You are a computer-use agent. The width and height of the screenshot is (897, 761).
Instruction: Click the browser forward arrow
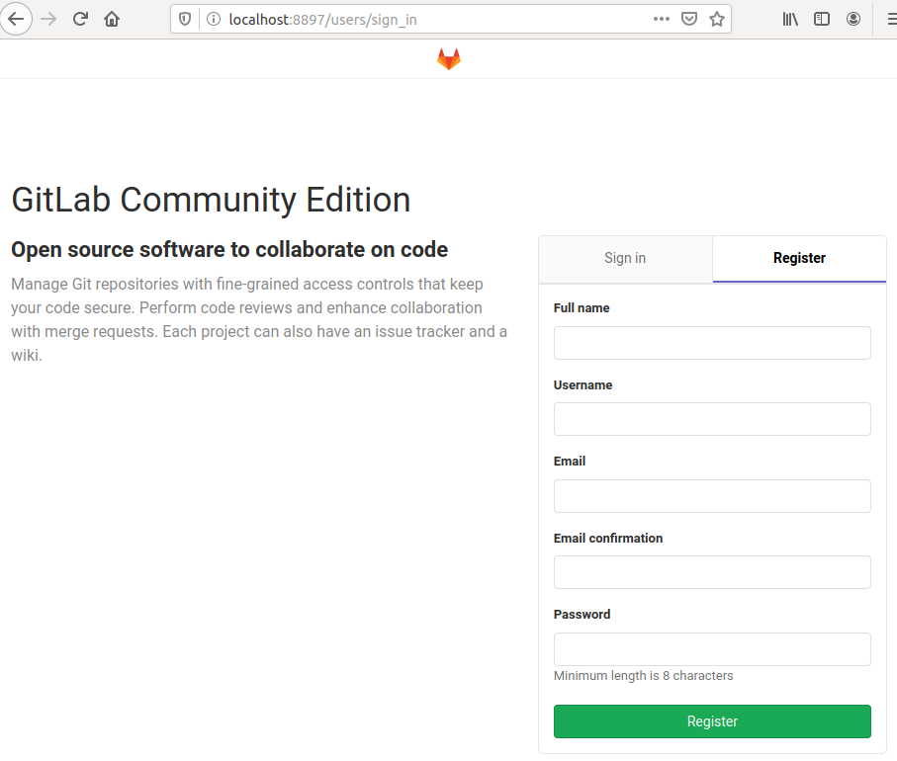tap(48, 19)
